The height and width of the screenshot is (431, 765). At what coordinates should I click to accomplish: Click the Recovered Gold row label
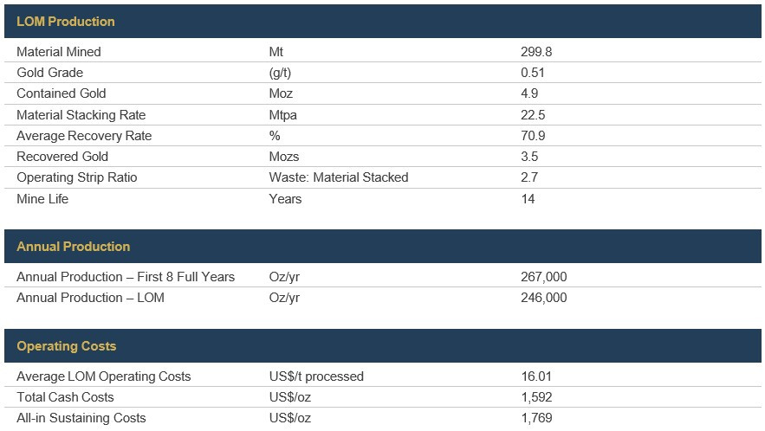62,157
